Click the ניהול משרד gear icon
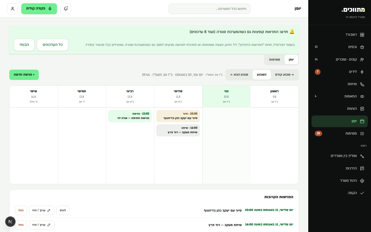The height and width of the screenshot is (232, 371). 362,181
